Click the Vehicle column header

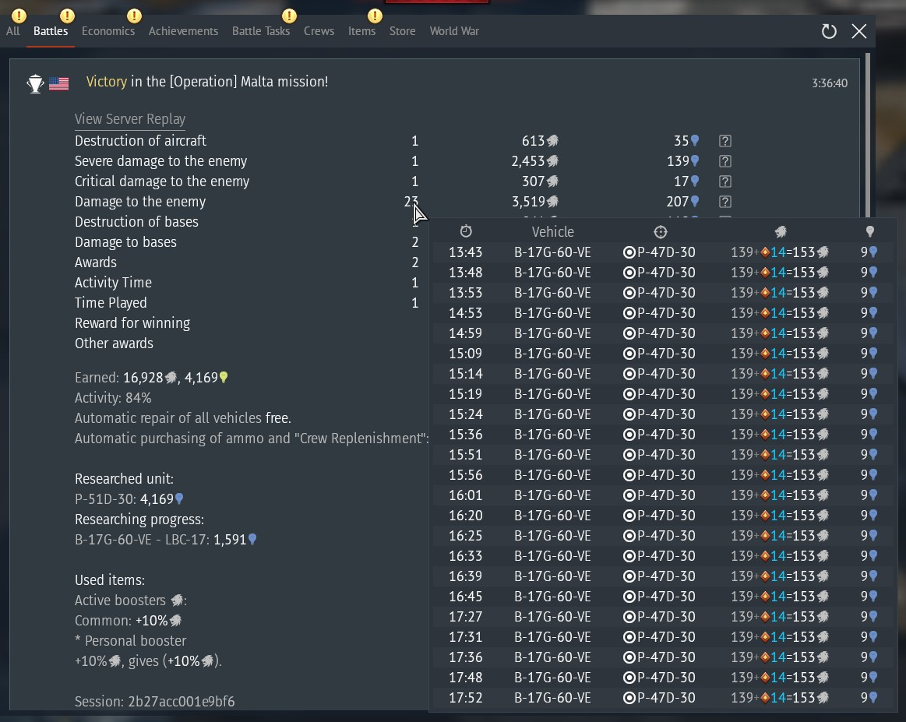[552, 231]
